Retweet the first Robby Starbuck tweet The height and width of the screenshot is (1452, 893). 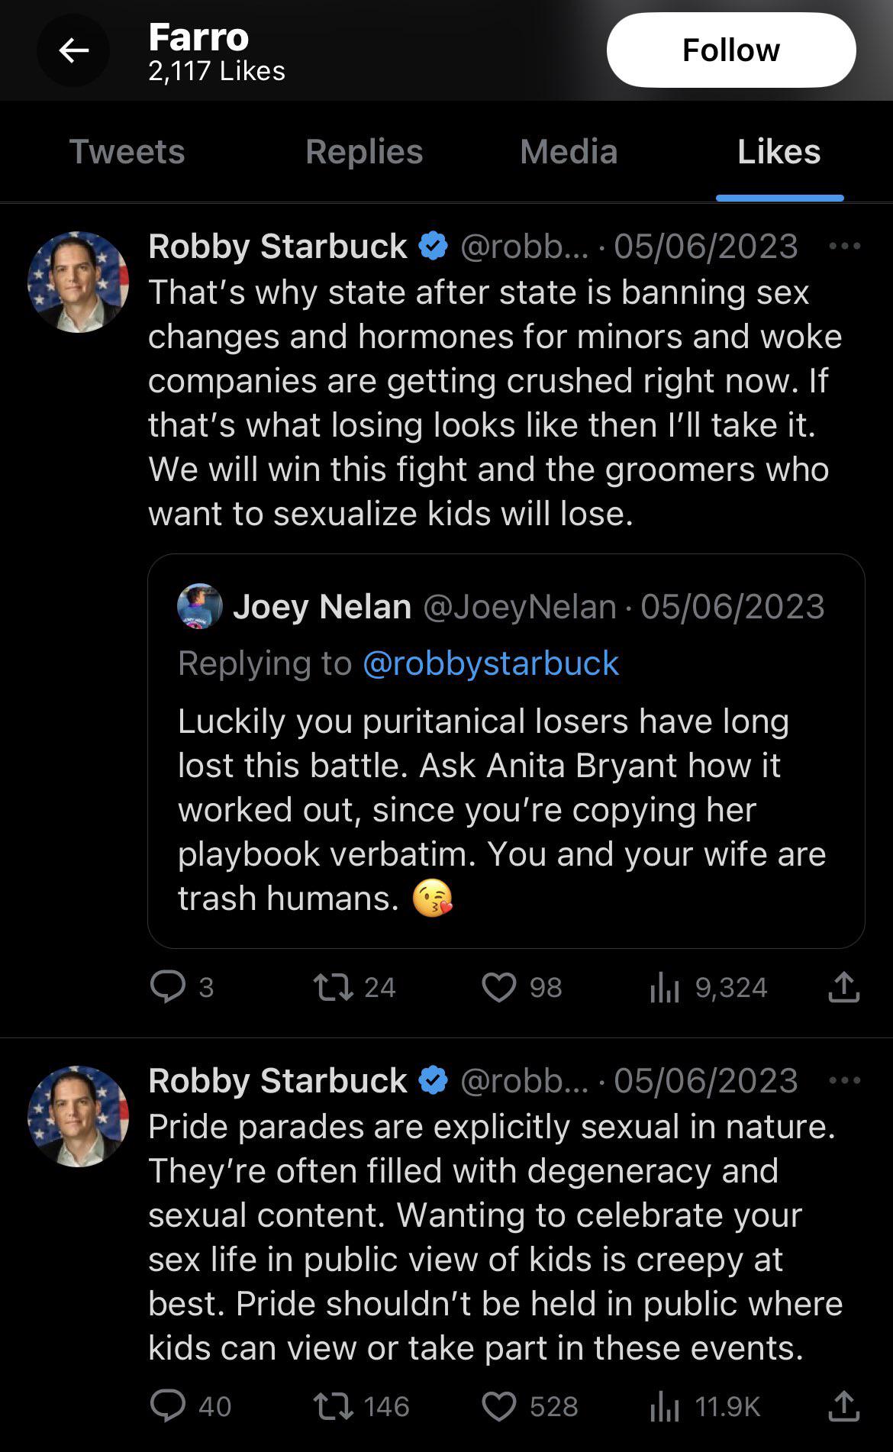tap(334, 987)
